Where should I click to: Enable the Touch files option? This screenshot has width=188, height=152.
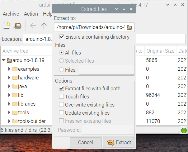coord(61,97)
